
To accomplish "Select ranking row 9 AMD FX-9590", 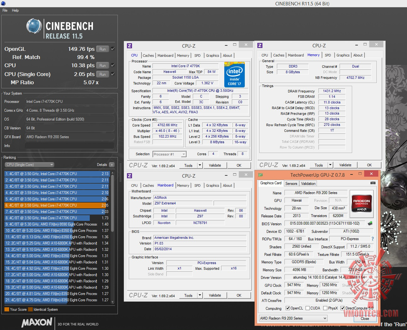I will 57,224.
